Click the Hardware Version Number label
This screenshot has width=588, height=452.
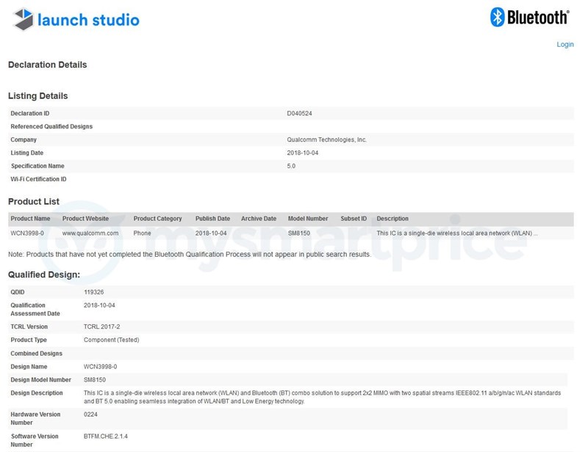[35, 419]
